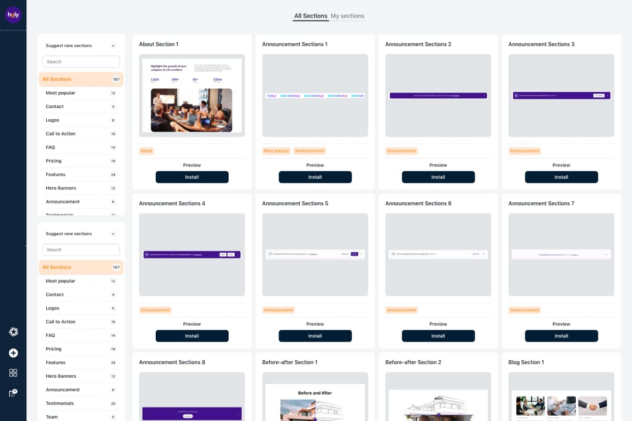The image size is (632, 421).
Task: Click 'Most popular' tag under Announcement Sections 1
Action: click(x=276, y=151)
